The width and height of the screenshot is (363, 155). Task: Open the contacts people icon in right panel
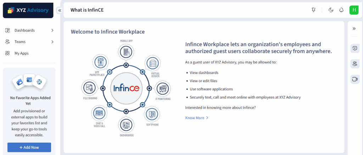354,64
